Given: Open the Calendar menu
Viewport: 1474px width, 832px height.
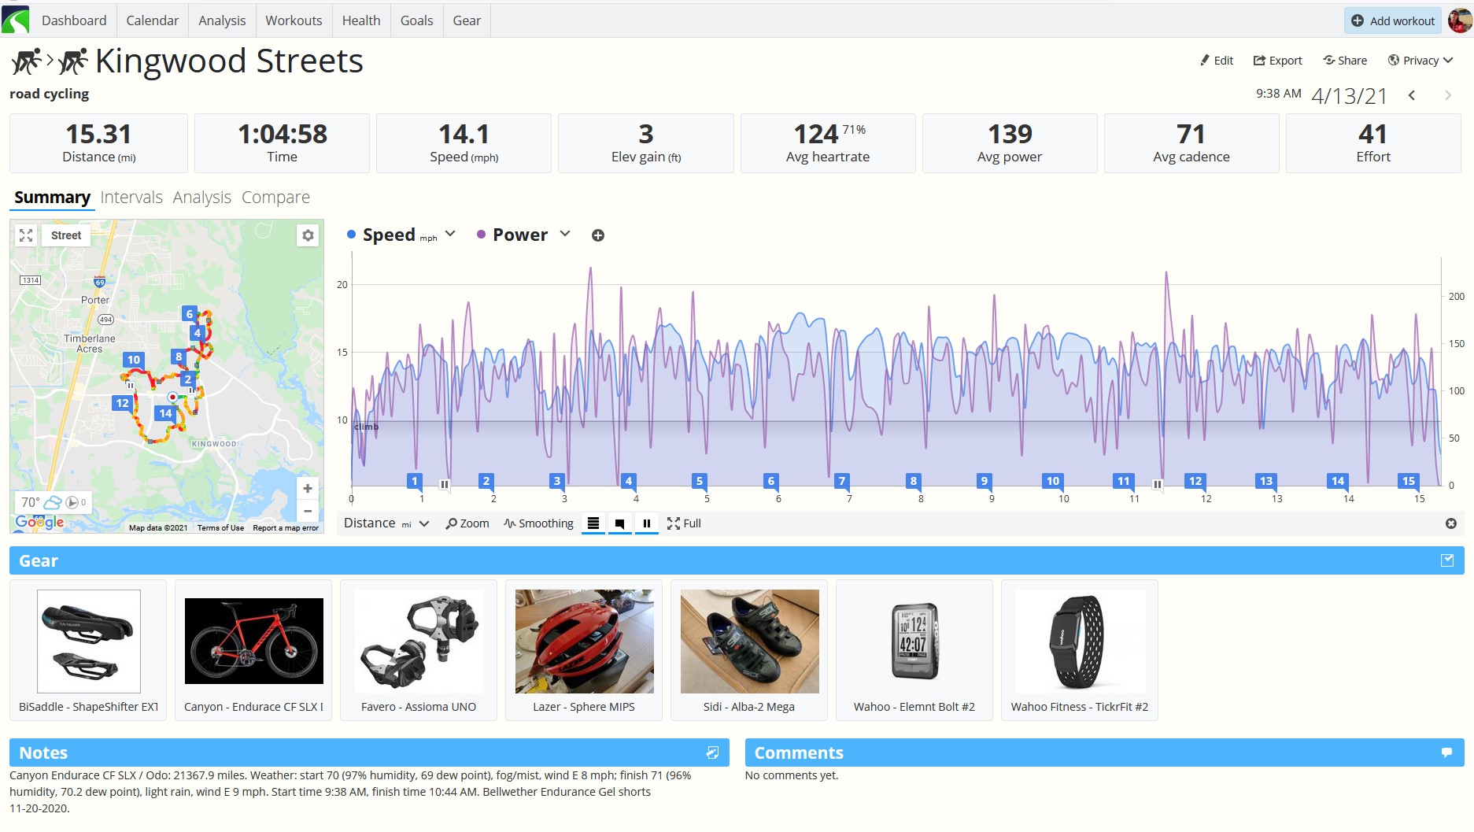Looking at the screenshot, I should click(153, 20).
